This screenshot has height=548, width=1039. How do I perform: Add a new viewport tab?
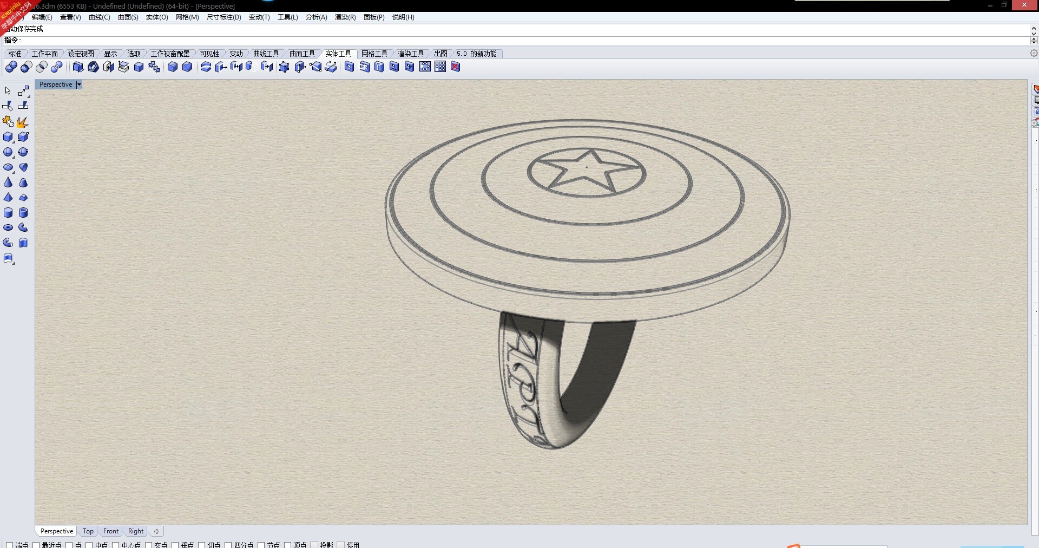pos(156,531)
